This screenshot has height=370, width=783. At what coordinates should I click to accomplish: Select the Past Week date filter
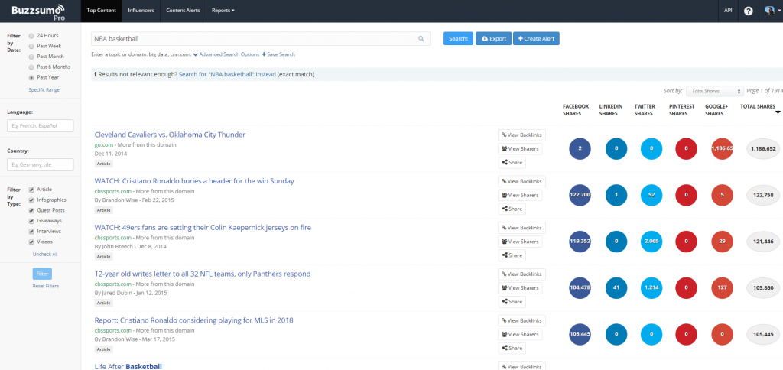[x=31, y=46]
